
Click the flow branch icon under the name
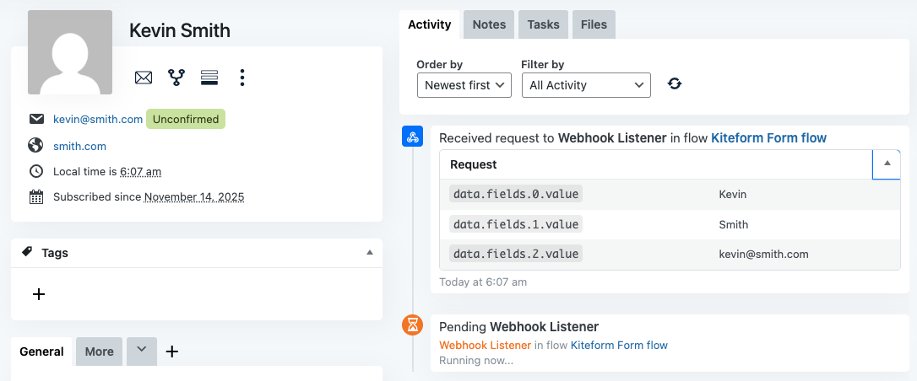tap(176, 78)
